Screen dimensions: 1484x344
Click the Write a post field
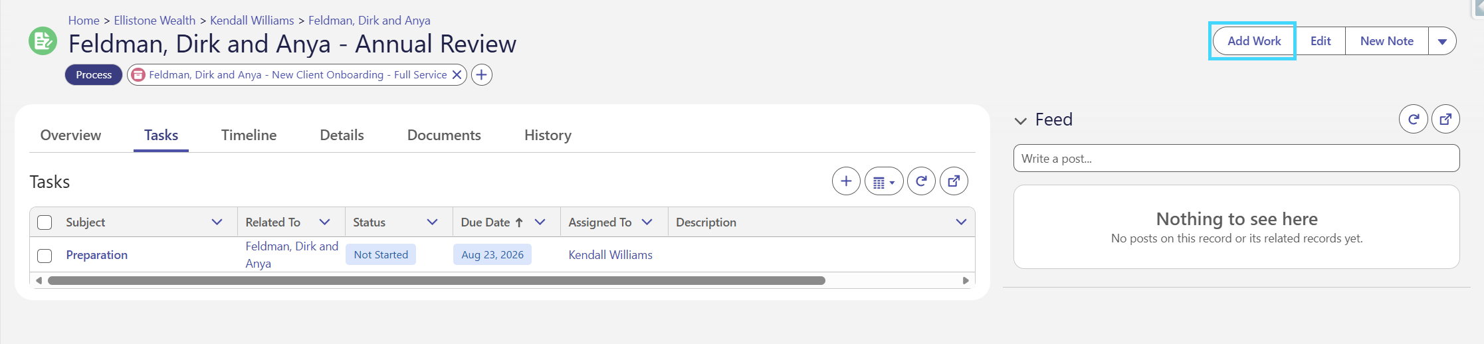point(1236,159)
